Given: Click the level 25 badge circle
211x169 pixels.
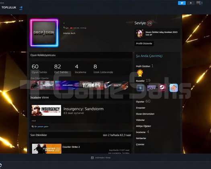Looking at the screenshot, I should (x=150, y=23).
